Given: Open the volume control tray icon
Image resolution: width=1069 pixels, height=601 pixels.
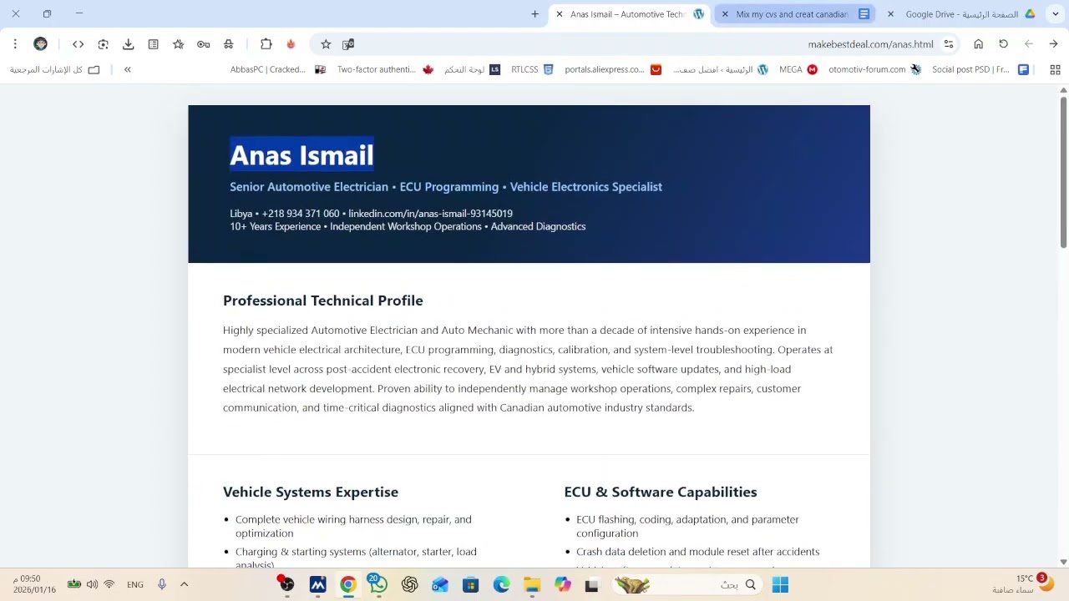Looking at the screenshot, I should pyautogui.click(x=92, y=584).
